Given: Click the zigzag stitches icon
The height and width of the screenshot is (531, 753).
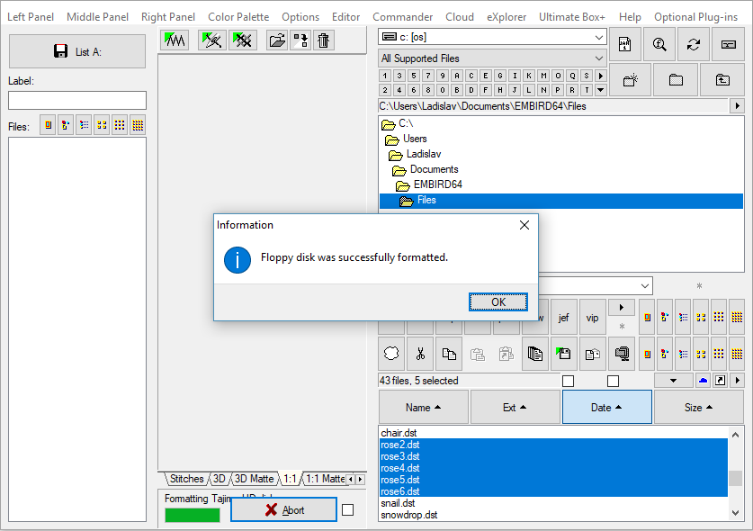Looking at the screenshot, I should coord(175,40).
